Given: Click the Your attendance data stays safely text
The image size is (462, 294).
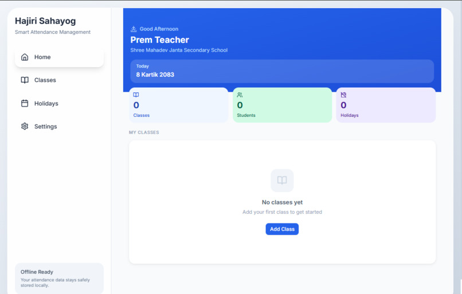Looking at the screenshot, I should 55,283.
